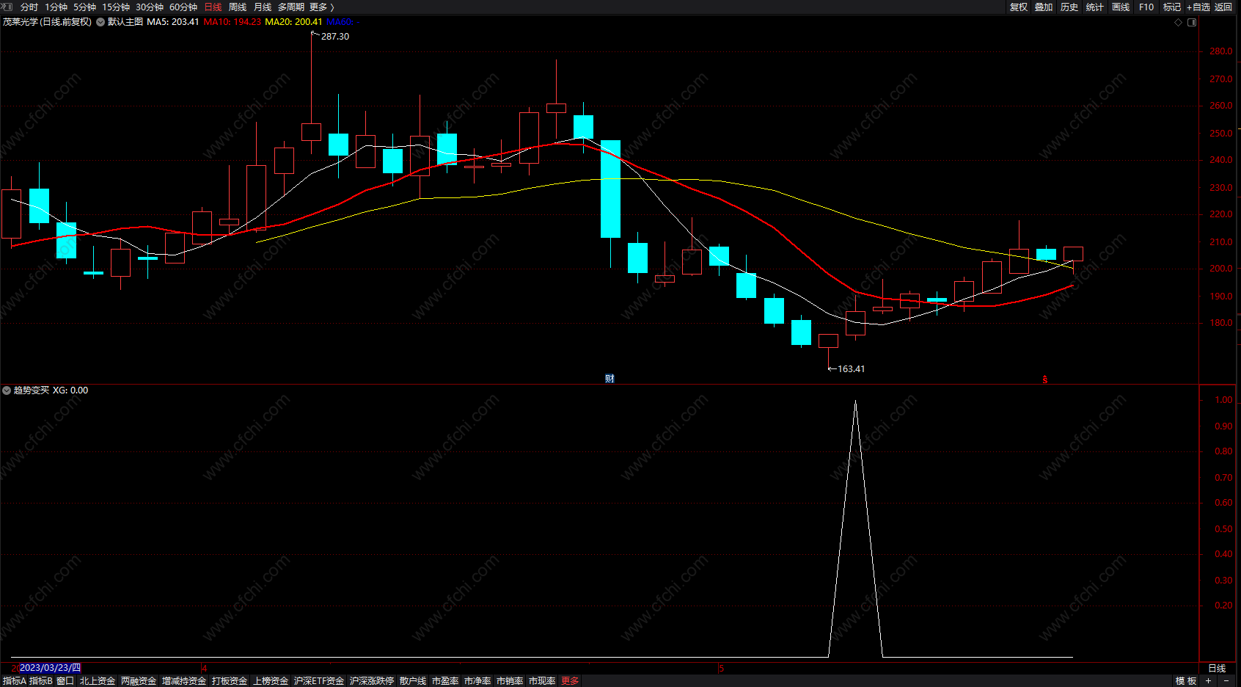Select the 指标A tab
The width and height of the screenshot is (1241, 687).
(x=14, y=681)
